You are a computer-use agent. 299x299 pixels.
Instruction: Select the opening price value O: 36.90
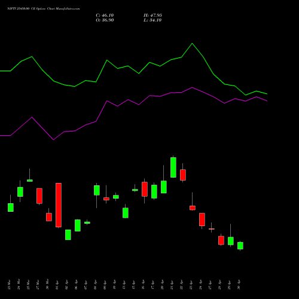pos(105,20)
